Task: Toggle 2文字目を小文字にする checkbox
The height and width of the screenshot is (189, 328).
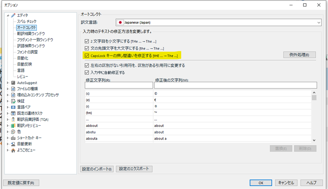Action: tap(87, 41)
